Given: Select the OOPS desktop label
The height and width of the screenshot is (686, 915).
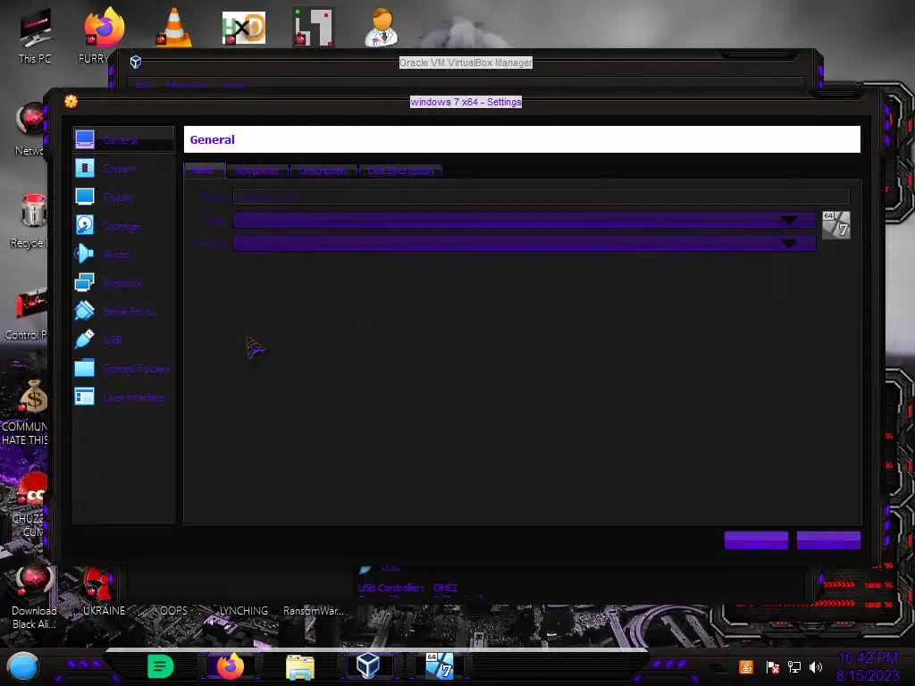Looking at the screenshot, I should 174,610.
